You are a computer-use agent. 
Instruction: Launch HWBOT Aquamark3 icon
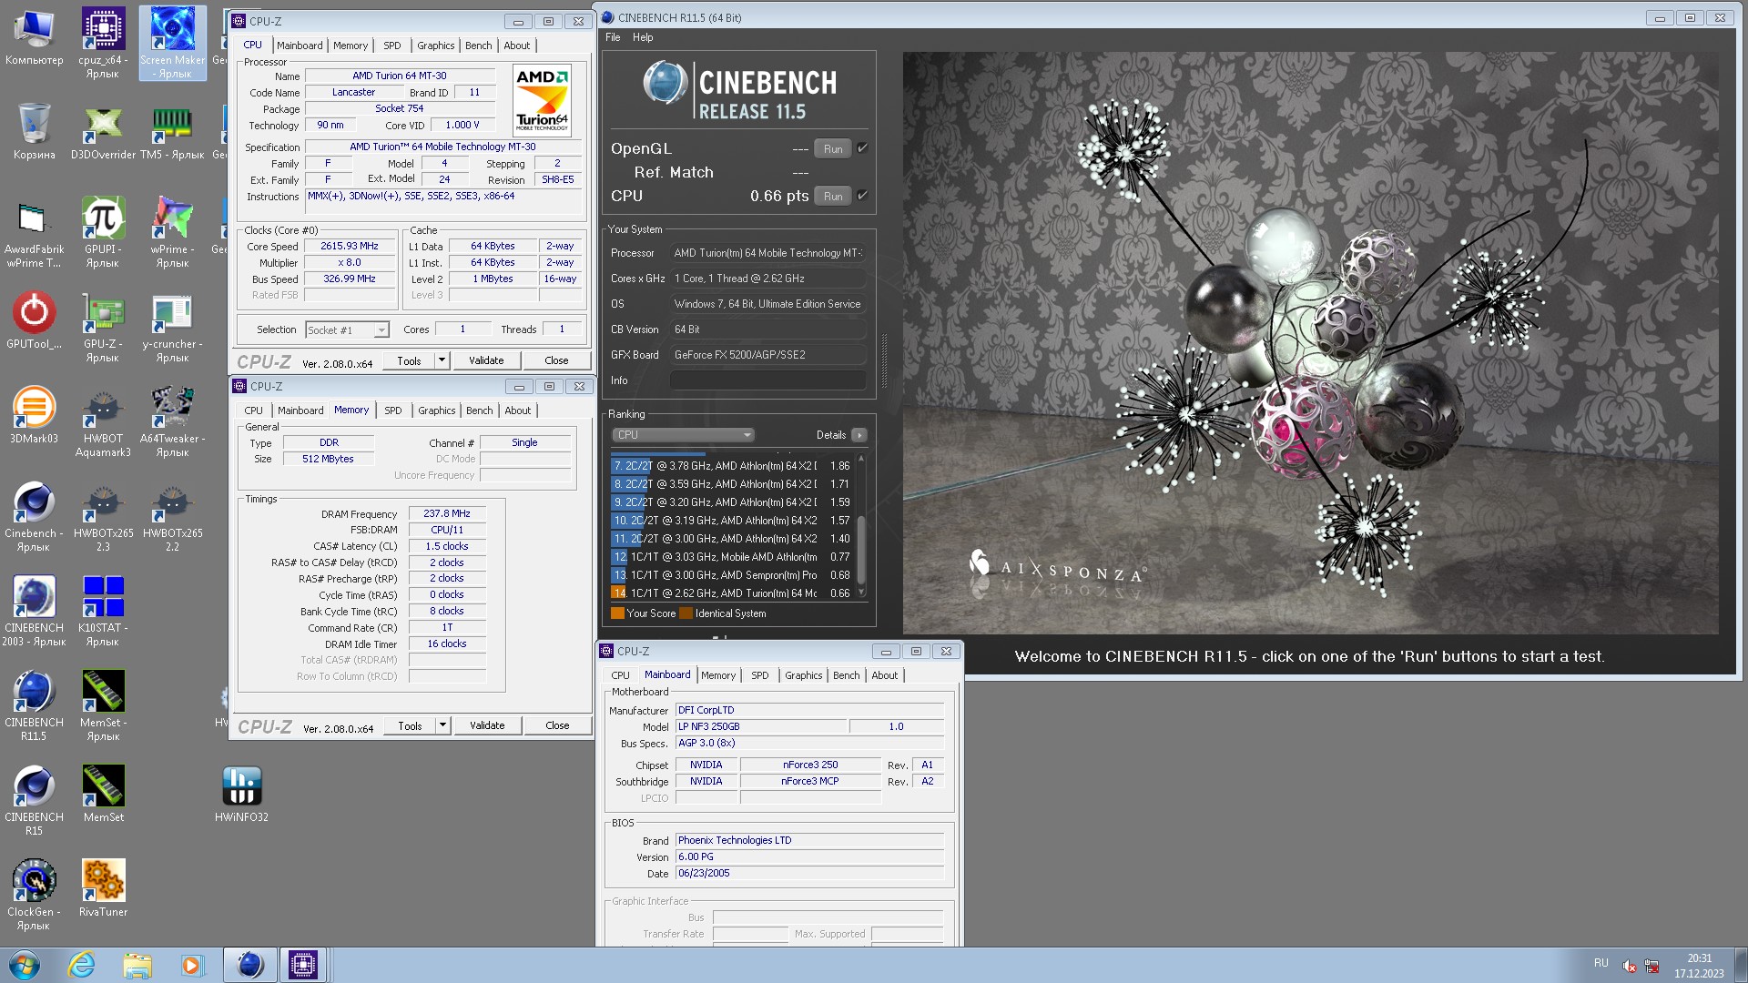[103, 422]
